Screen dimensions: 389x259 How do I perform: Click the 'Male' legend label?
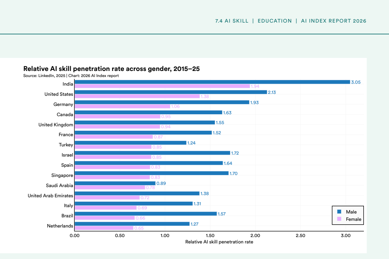point(351,212)
